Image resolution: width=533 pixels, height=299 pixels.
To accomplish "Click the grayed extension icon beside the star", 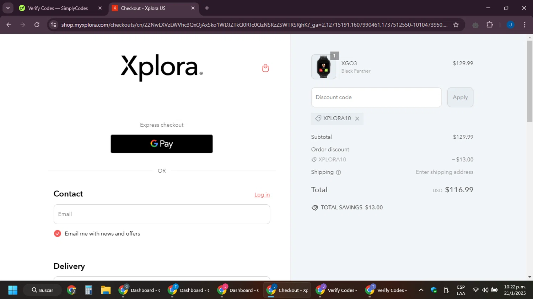I will [475, 25].
